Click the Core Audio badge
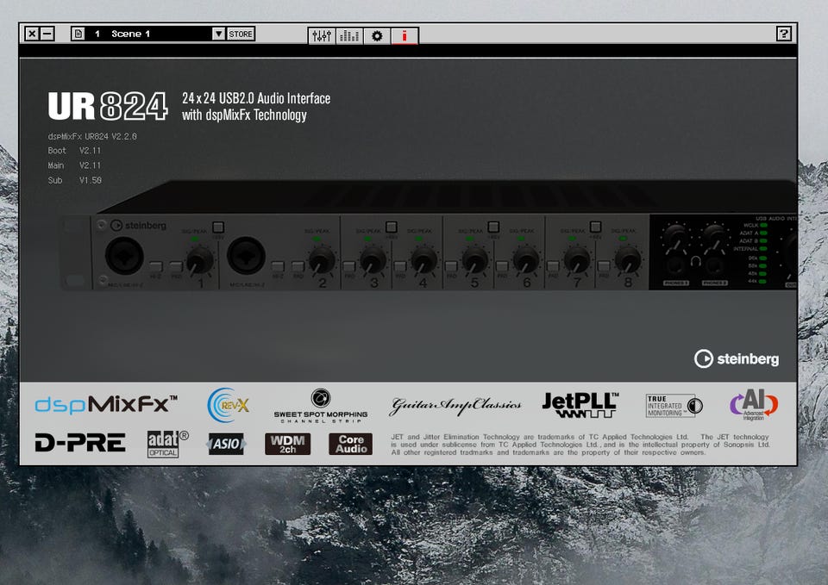 tap(351, 445)
